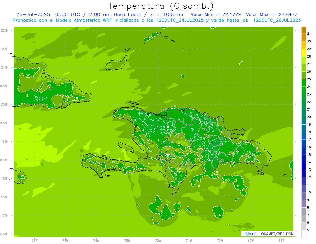Click the "18N" latitude axis label

click(x=4, y=179)
